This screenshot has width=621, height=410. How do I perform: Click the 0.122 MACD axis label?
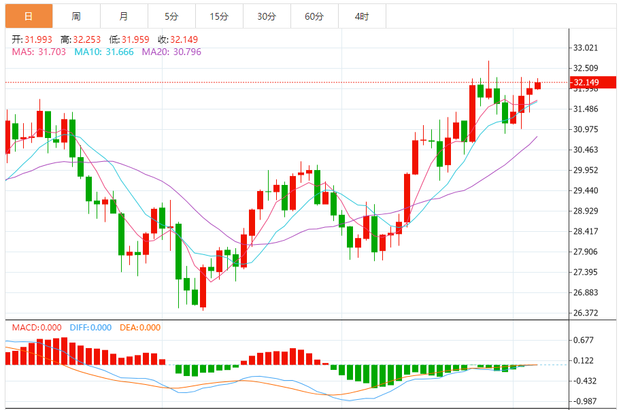point(584,360)
